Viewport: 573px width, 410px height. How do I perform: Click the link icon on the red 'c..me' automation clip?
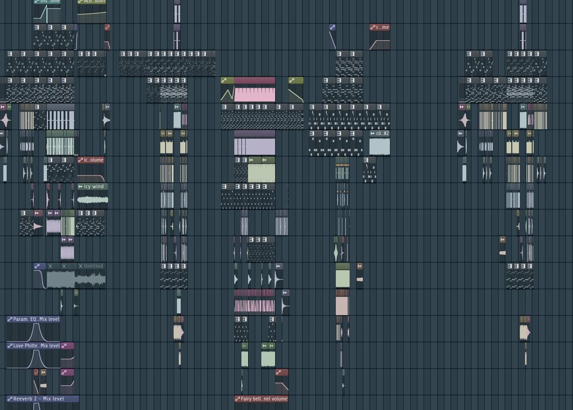(x=372, y=27)
